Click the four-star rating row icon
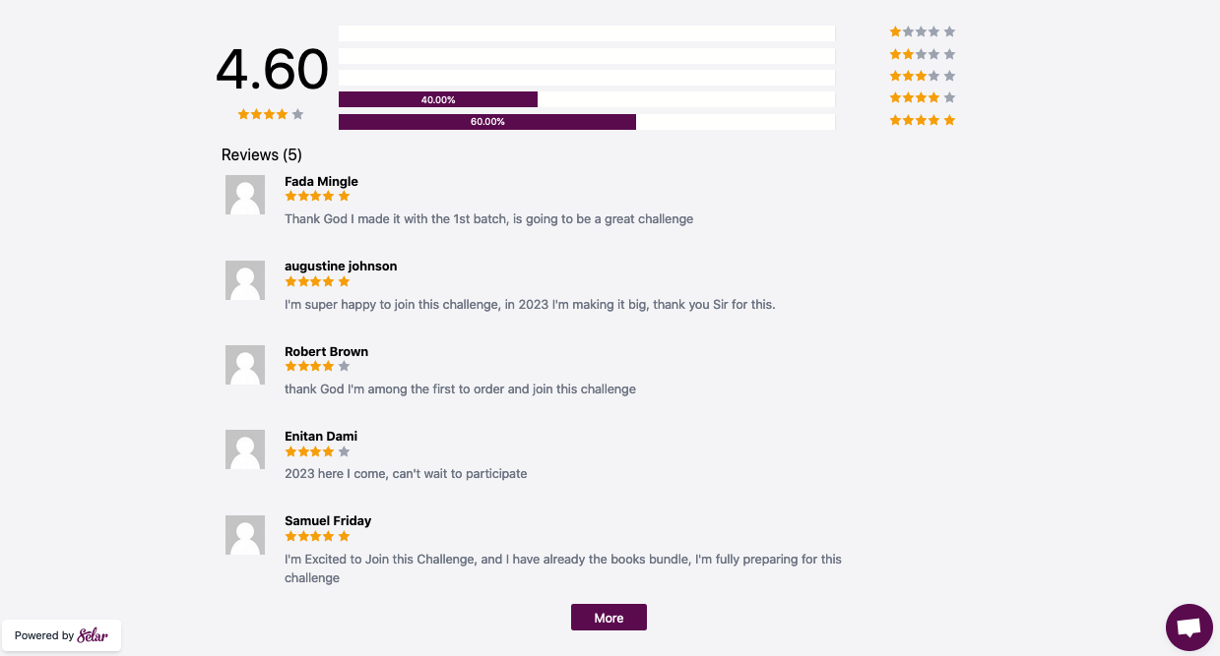Screen dimensions: 1220x656 click(x=923, y=97)
